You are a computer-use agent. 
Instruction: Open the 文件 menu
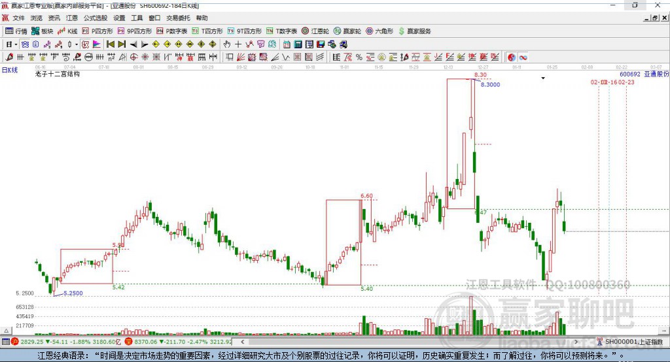(x=18, y=18)
